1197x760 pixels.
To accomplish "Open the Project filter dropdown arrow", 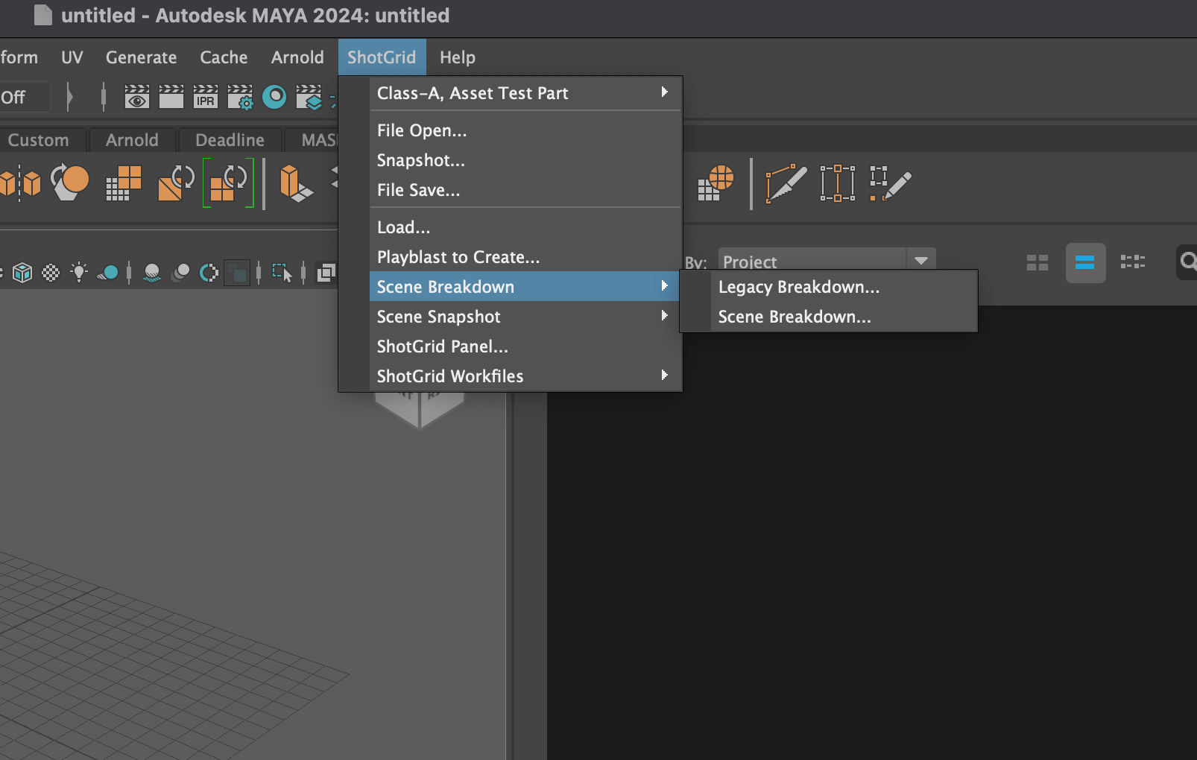I will pos(921,262).
